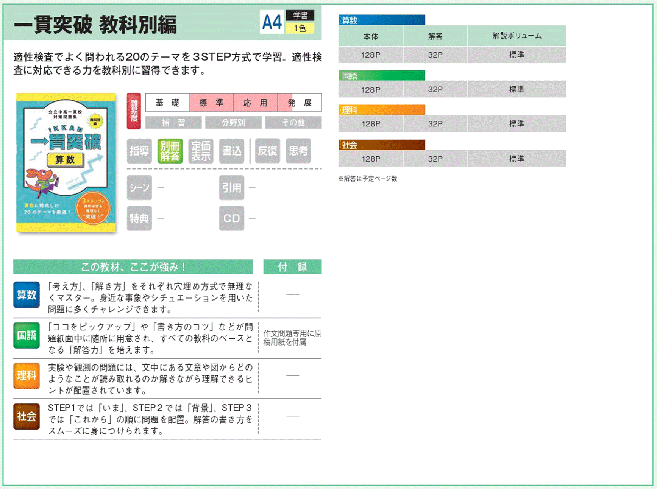Click the green 別冊解答 feature icon
This screenshot has height=489, width=657.
point(170,151)
